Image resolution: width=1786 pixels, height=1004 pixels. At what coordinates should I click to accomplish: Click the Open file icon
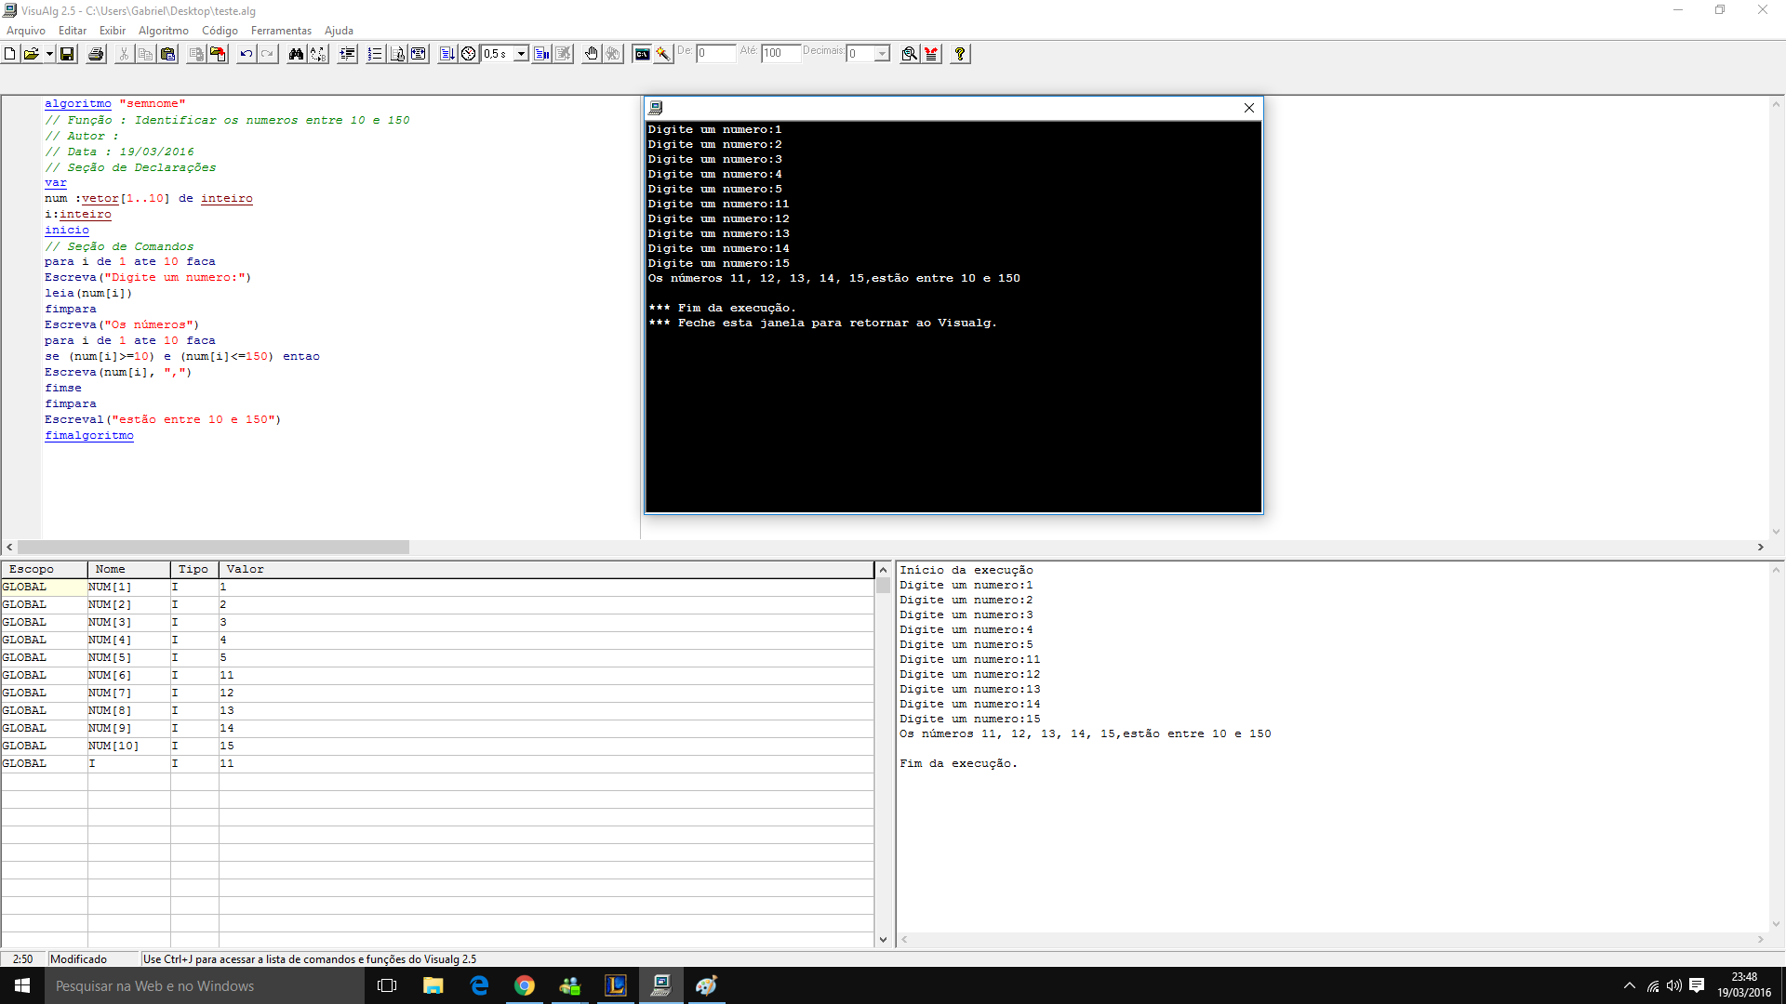pyautogui.click(x=33, y=53)
